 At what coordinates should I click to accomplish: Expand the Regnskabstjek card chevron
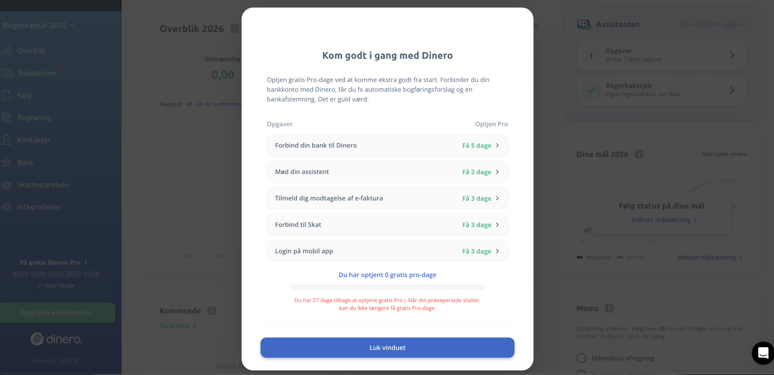[732, 90]
